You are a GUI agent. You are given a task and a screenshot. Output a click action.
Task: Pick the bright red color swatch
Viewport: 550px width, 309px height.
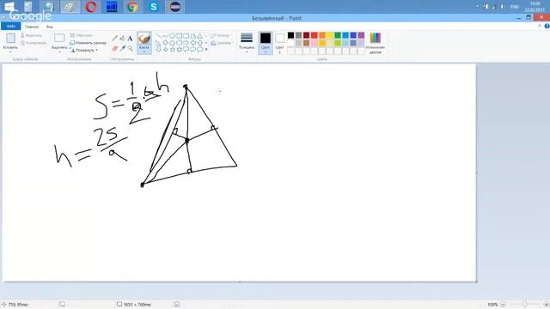[x=315, y=35]
